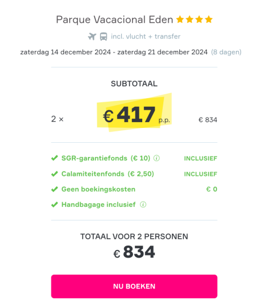
Task: Click the first gold rating star
Action: [x=180, y=19]
